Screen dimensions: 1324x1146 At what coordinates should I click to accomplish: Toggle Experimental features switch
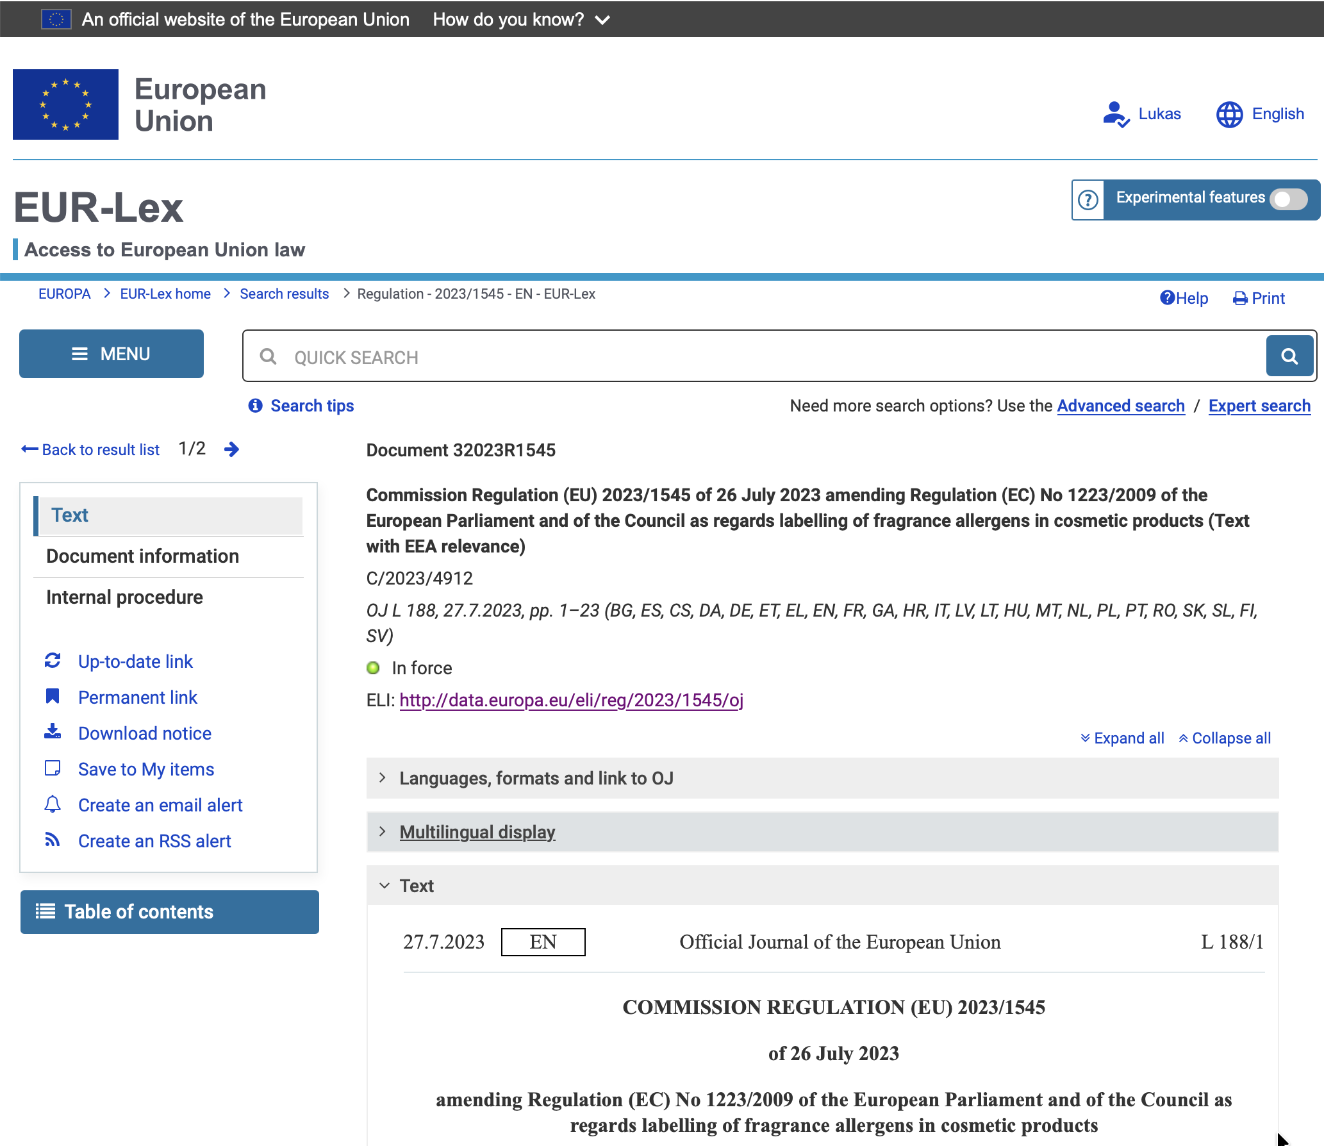pos(1289,199)
